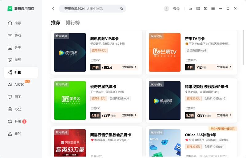Open the downloads icon in top bar
The width and height of the screenshot is (246, 158).
[191, 9]
